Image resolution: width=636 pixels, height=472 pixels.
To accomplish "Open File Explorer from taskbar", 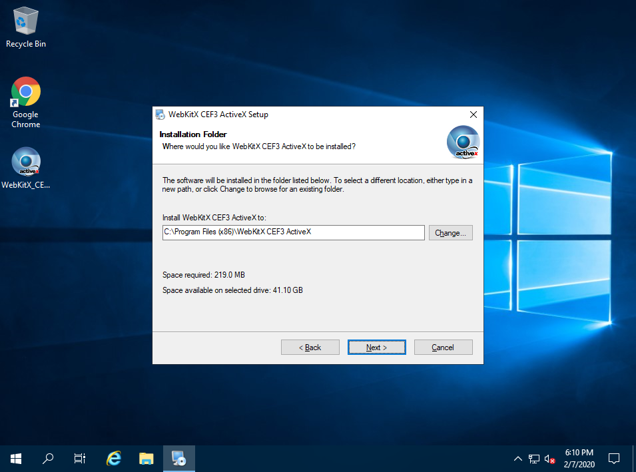I will click(x=146, y=459).
